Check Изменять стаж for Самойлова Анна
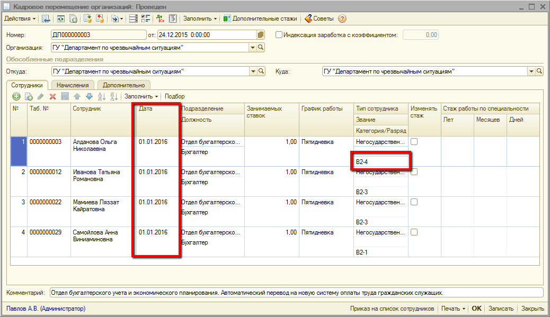Screen dimensions: 550x317 pyautogui.click(x=414, y=232)
